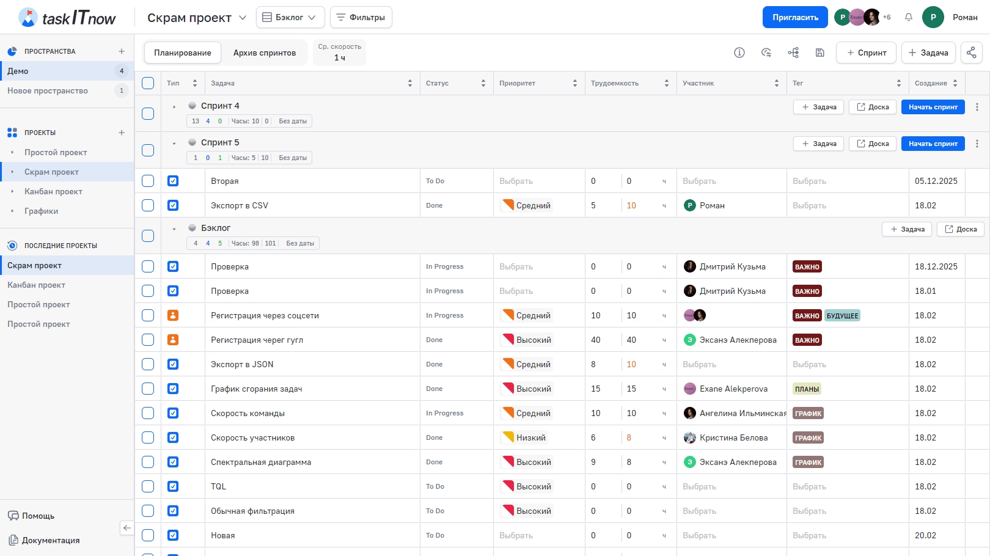The width and height of the screenshot is (990, 556).
Task: Select the checkbox for Спринт 5 group
Action: click(148, 150)
